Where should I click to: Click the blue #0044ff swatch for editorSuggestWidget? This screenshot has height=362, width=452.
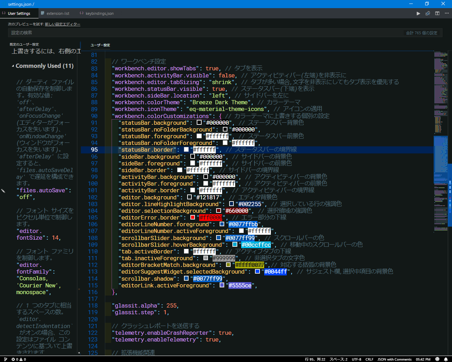point(257,271)
